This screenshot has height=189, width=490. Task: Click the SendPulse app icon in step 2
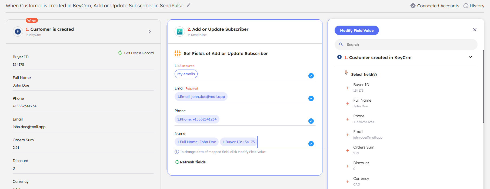click(x=180, y=32)
